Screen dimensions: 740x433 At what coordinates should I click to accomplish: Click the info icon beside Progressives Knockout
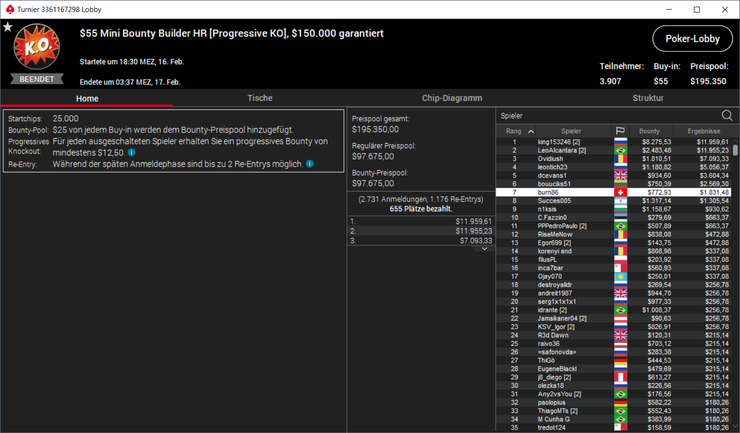(x=131, y=152)
